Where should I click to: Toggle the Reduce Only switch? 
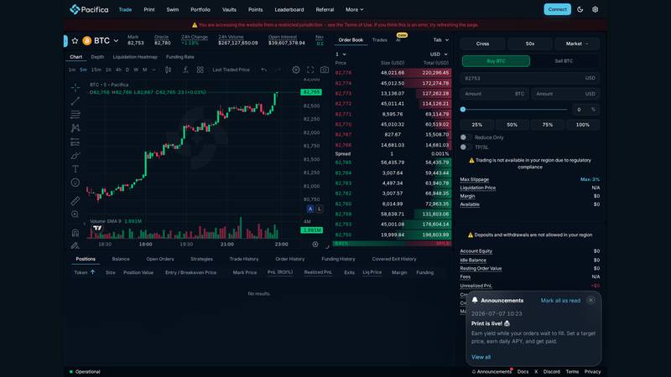click(x=466, y=137)
